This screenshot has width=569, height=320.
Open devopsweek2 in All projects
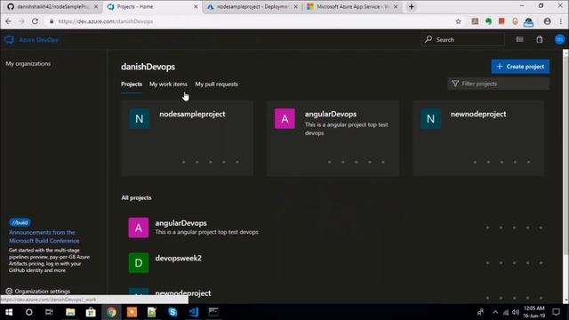[x=178, y=259]
